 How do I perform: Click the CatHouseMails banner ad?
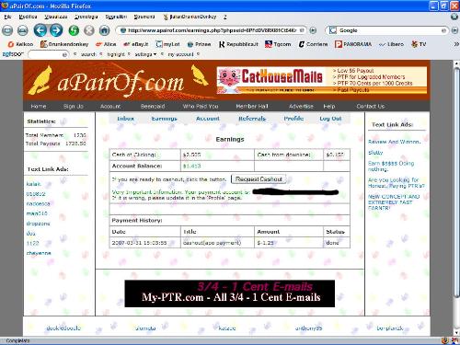322,80
